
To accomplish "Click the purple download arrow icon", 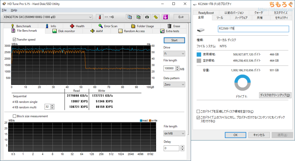I will pos(165,17).
